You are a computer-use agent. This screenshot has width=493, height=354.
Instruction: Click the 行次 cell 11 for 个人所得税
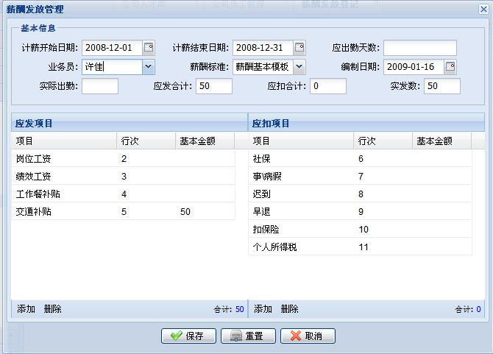[x=383, y=247]
